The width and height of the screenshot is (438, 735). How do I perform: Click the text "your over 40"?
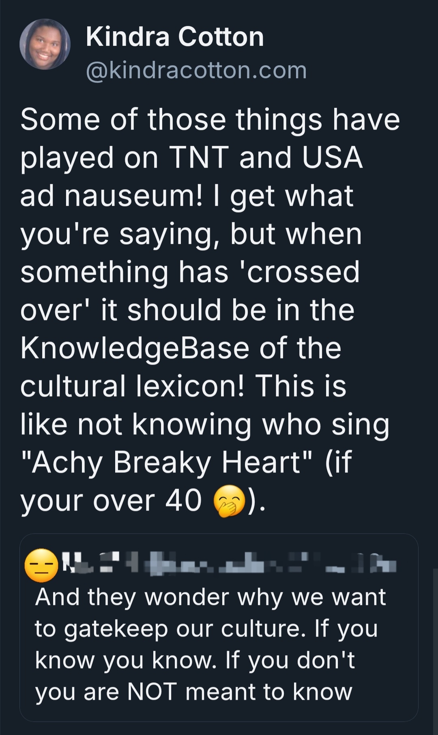(111, 501)
